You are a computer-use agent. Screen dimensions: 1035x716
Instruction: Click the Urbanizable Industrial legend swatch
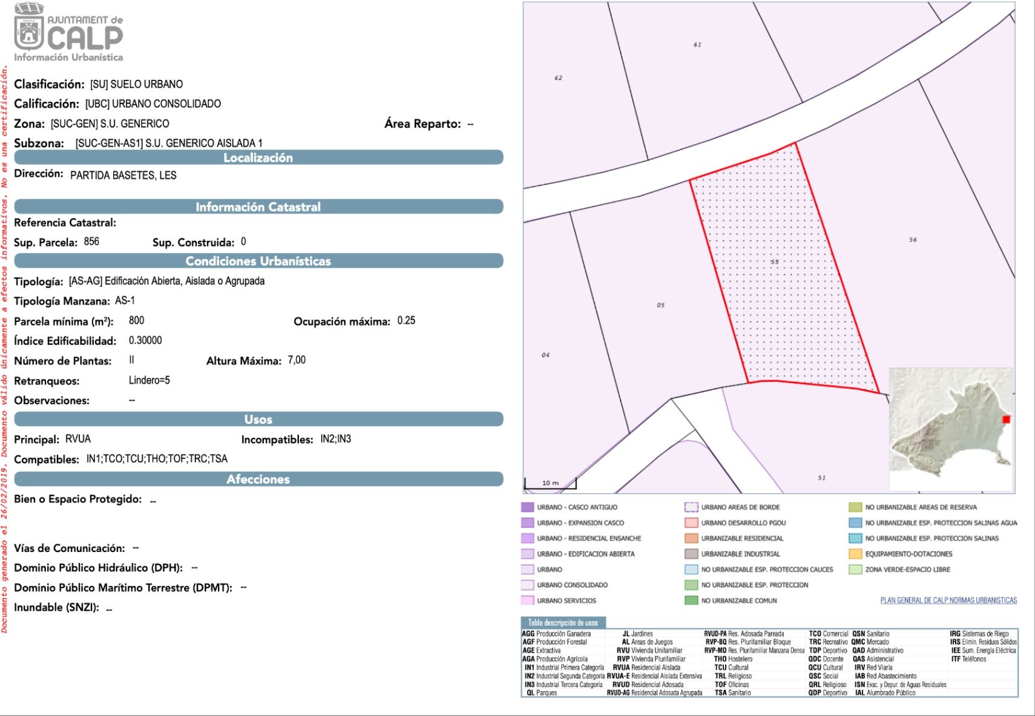(x=691, y=554)
